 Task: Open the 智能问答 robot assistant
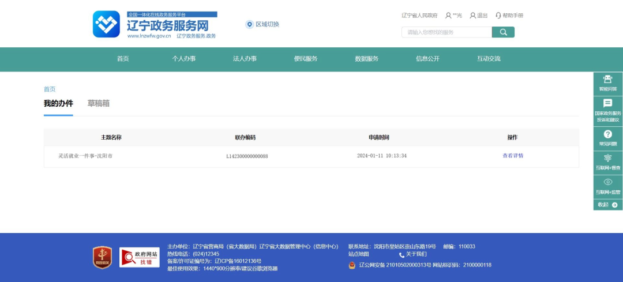pyautogui.click(x=607, y=84)
